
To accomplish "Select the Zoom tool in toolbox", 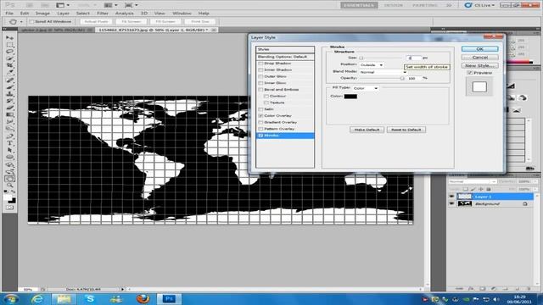I will (9, 186).
